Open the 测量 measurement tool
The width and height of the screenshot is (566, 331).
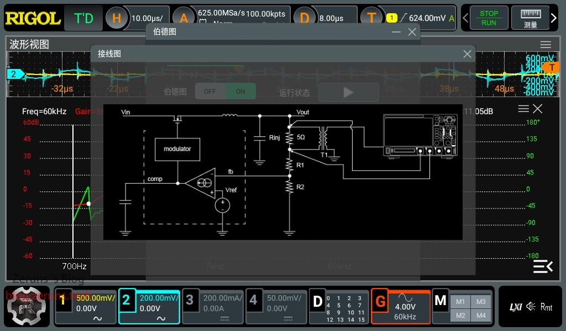click(x=531, y=18)
